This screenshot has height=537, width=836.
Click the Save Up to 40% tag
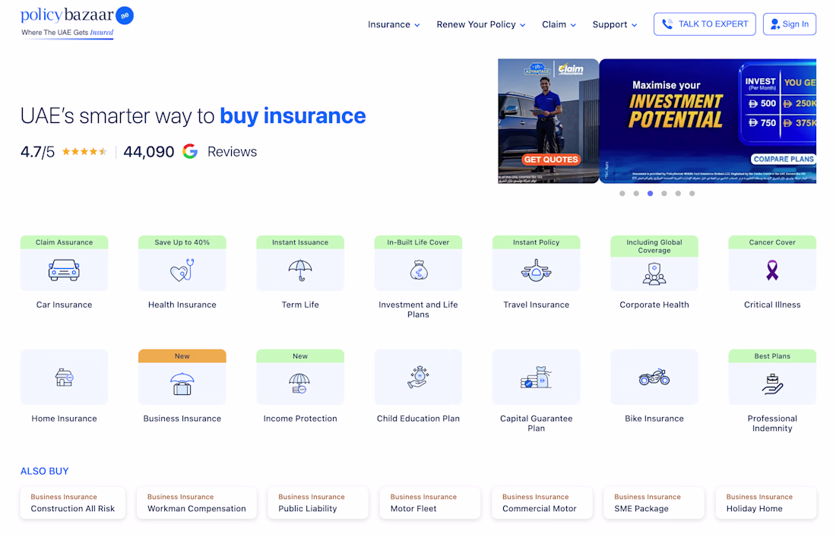pyautogui.click(x=182, y=242)
